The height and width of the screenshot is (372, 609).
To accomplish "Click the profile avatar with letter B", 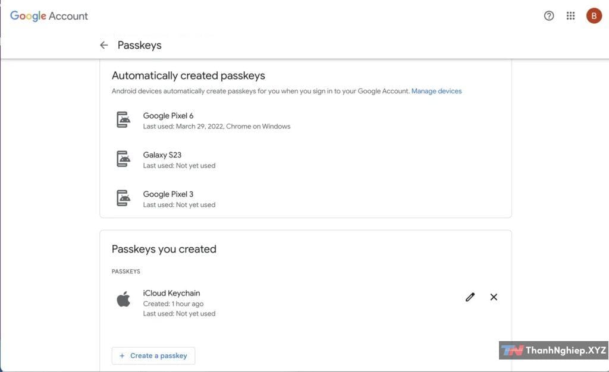I will coord(594,16).
